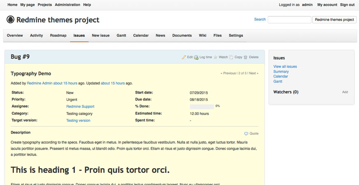Click the updated 'about 15 hours' link
Viewport: 359px width, 185px height.
(x=113, y=83)
